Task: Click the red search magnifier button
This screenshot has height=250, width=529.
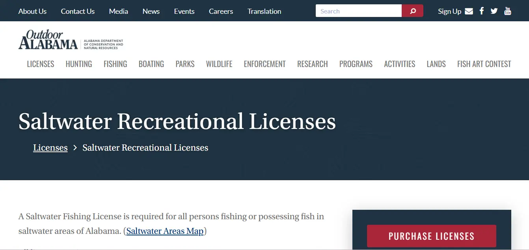Action: pos(412,11)
